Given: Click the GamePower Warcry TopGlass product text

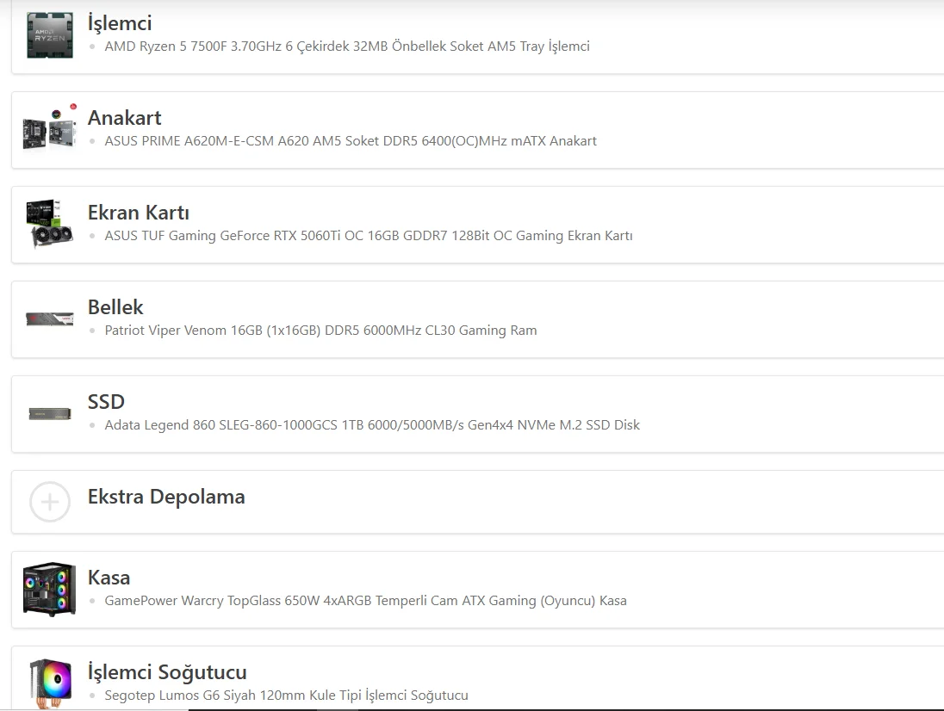Looking at the screenshot, I should tap(365, 601).
